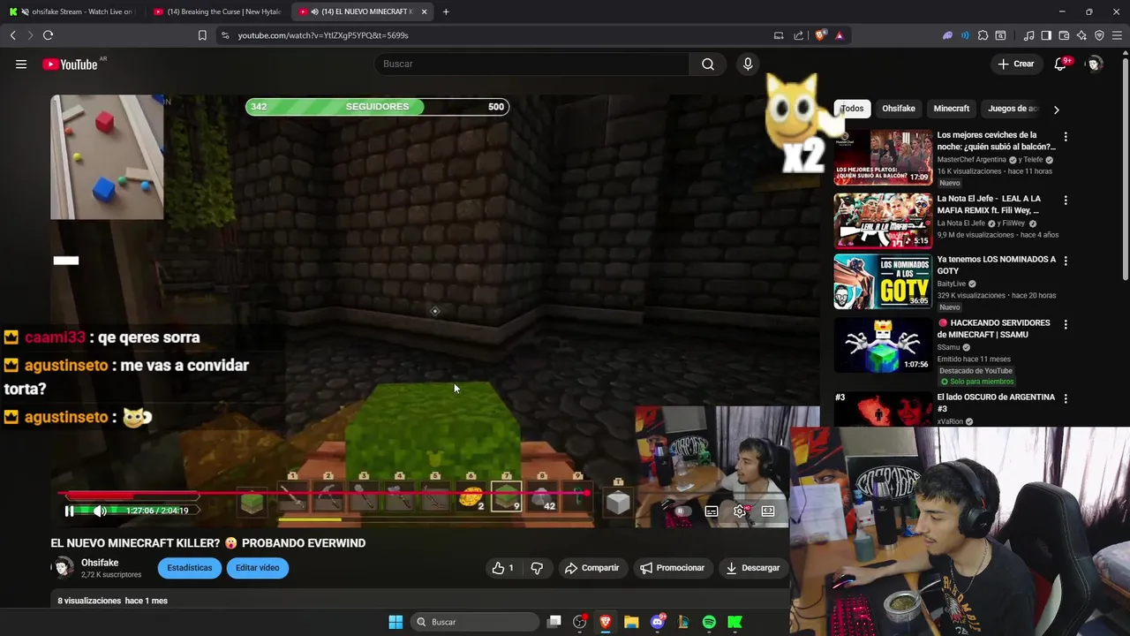
Task: Open Estadísticas for this video
Action: pos(190,568)
